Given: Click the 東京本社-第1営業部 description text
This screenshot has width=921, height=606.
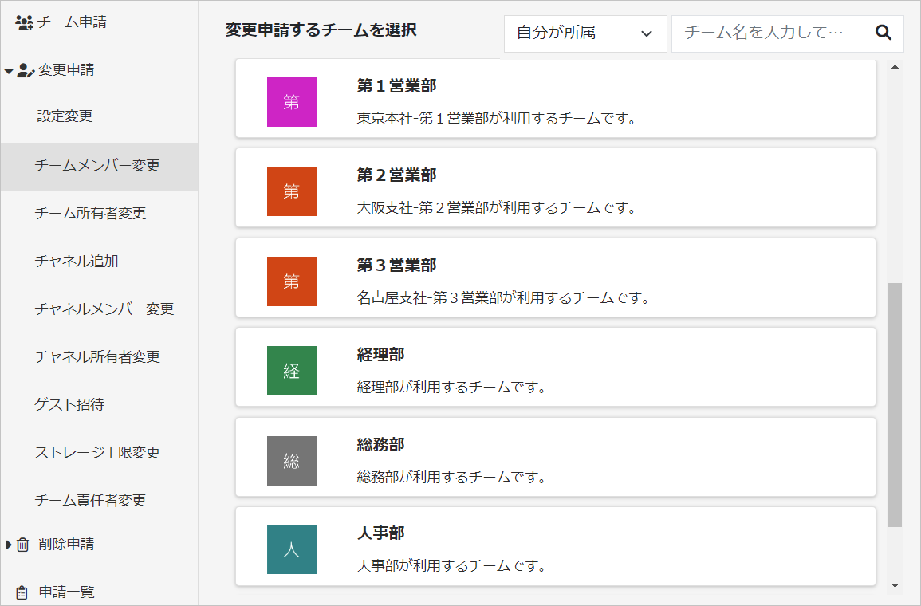Looking at the screenshot, I should click(x=497, y=119).
